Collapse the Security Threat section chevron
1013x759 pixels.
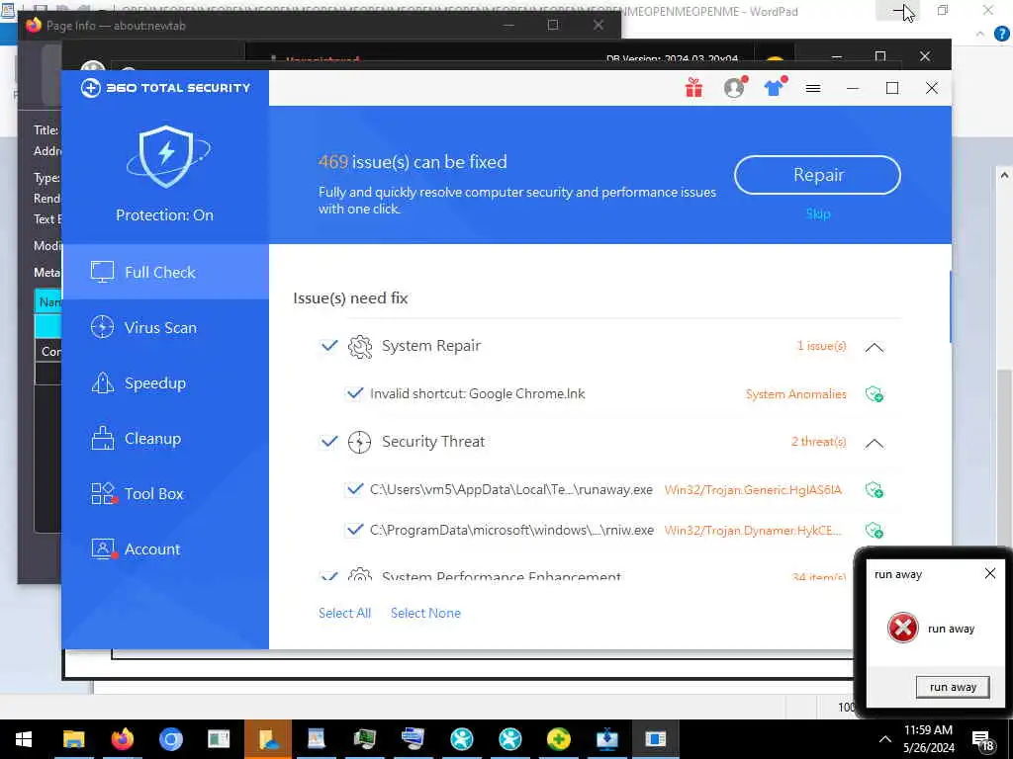pos(875,443)
